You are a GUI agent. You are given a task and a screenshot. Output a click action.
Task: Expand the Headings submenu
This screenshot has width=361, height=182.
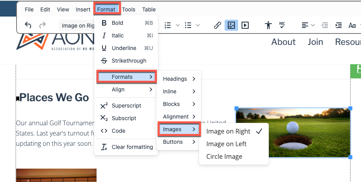179,79
